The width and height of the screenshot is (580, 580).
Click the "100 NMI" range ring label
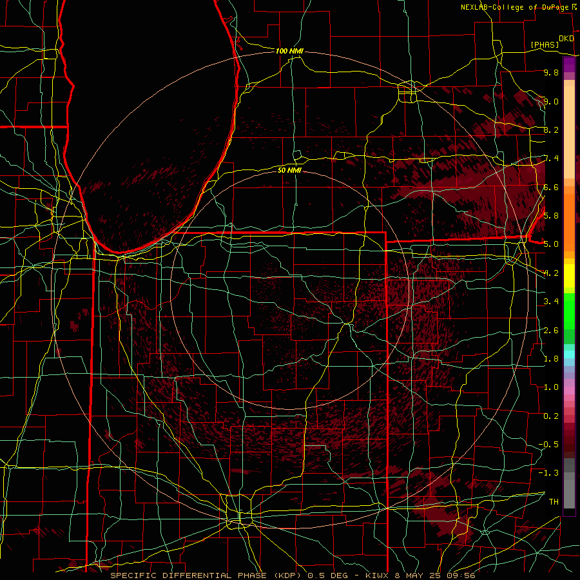[x=289, y=51]
